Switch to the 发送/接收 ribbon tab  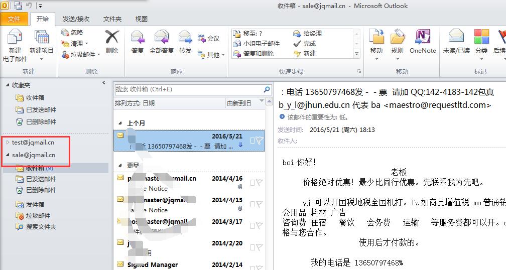click(76, 19)
